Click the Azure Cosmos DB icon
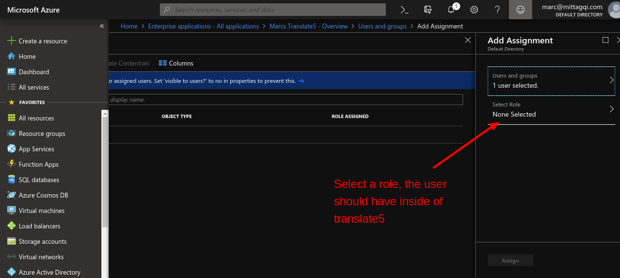This screenshot has width=620, height=278. [x=12, y=195]
